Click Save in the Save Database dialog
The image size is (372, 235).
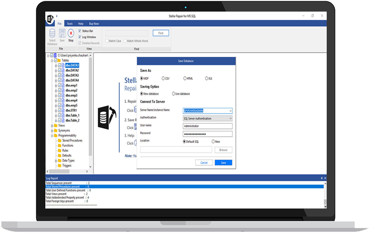coord(223,163)
